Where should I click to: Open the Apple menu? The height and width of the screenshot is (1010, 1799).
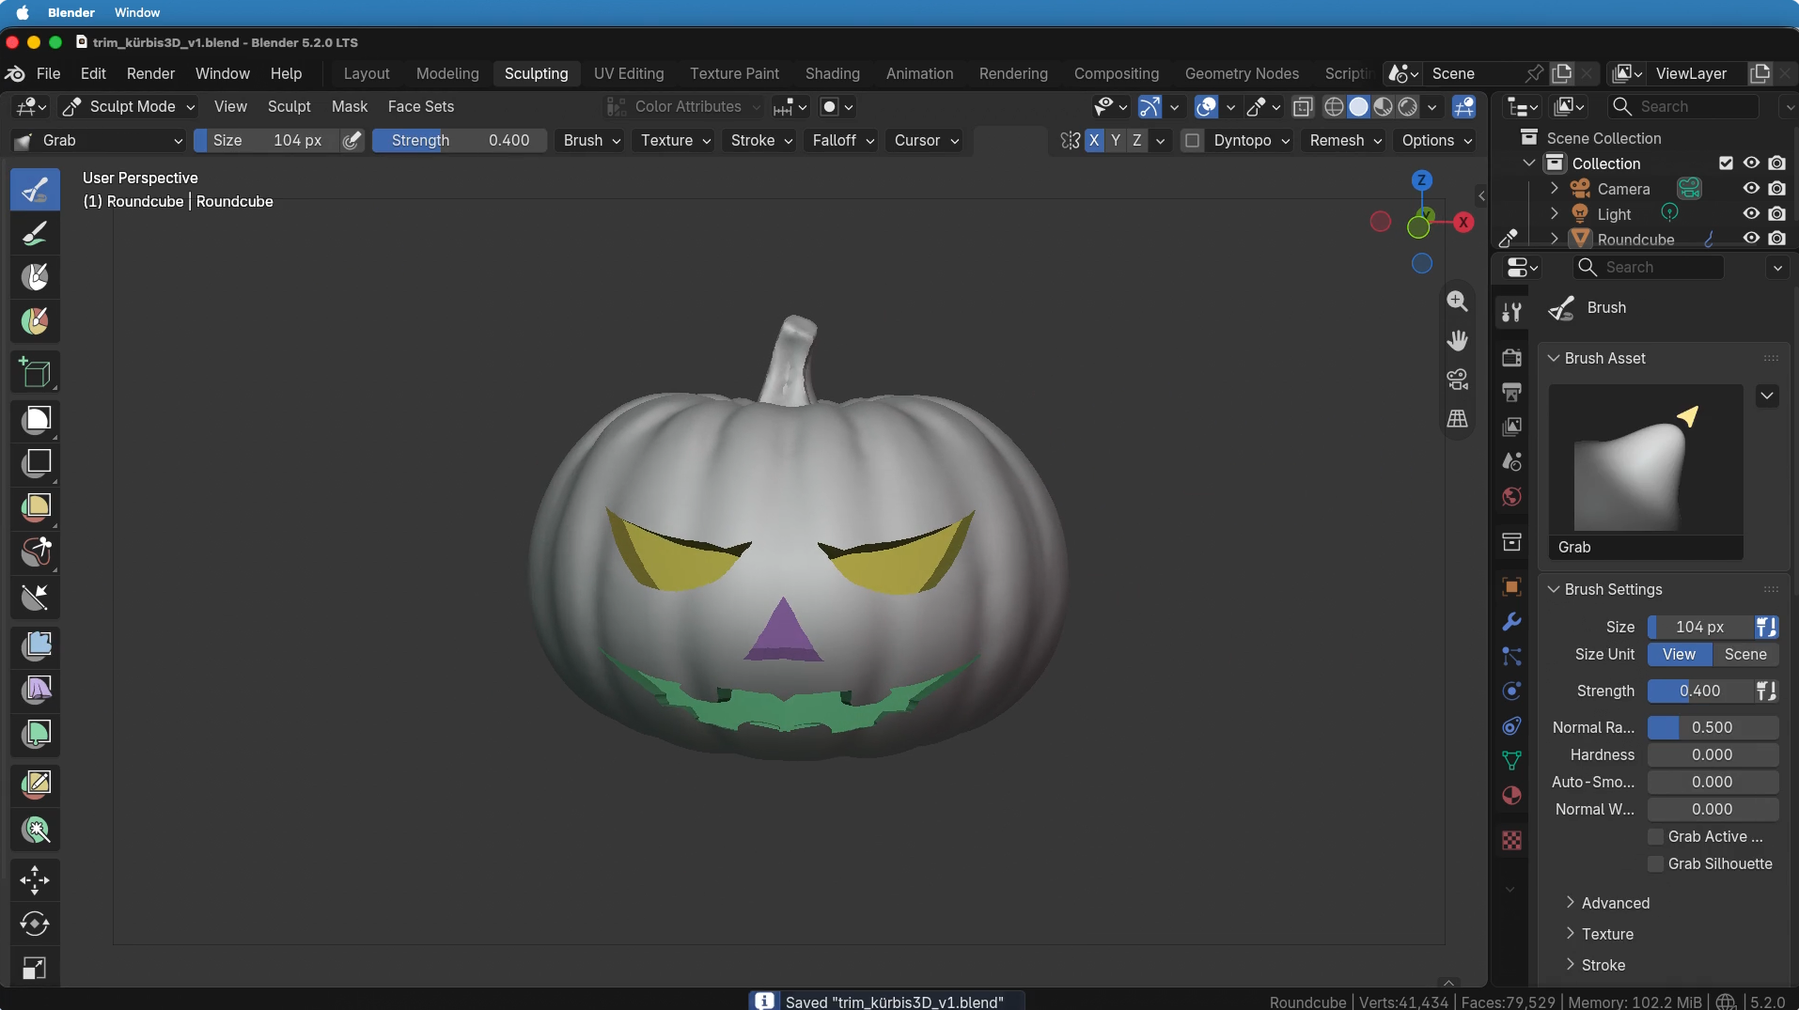click(23, 12)
